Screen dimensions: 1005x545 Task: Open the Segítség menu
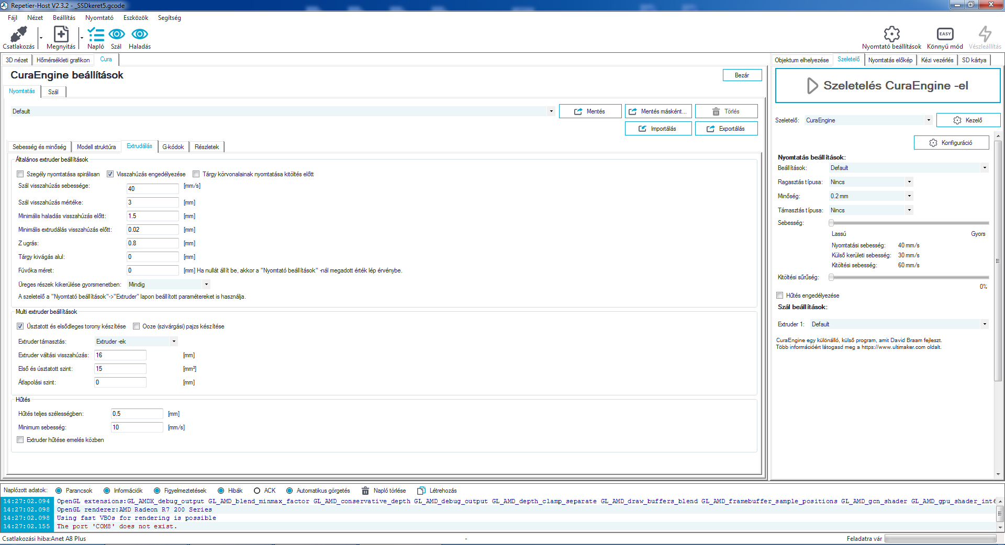[x=170, y=18]
